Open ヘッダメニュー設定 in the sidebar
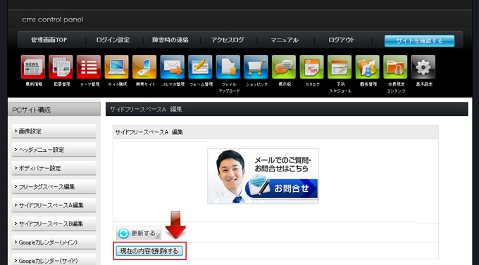Viewport: 479px width, 265px height. click(54, 150)
